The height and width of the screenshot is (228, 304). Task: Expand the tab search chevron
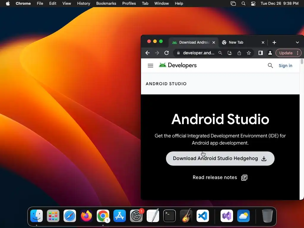297,42
